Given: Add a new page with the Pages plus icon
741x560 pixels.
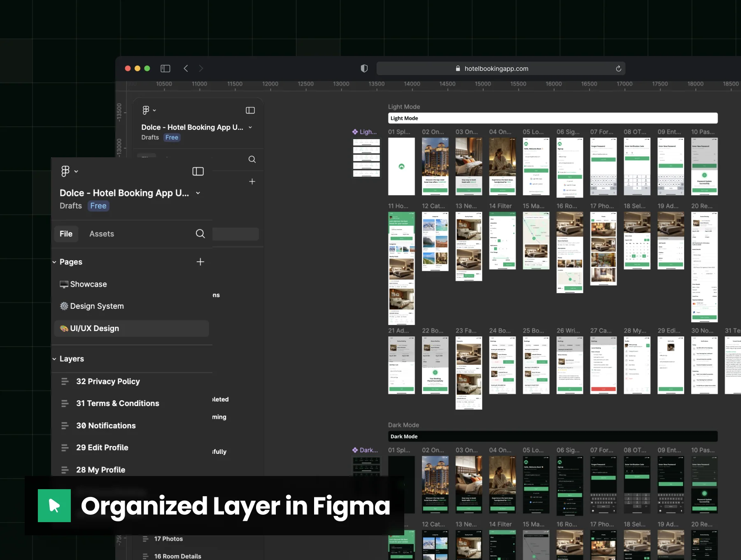Looking at the screenshot, I should [x=200, y=262].
